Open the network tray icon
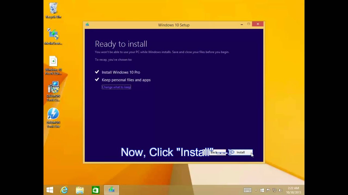This screenshot has width=348, height=195. point(274,190)
